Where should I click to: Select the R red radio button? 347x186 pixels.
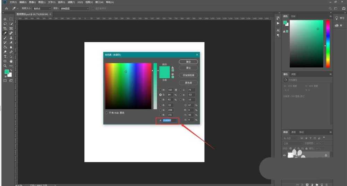point(161,105)
